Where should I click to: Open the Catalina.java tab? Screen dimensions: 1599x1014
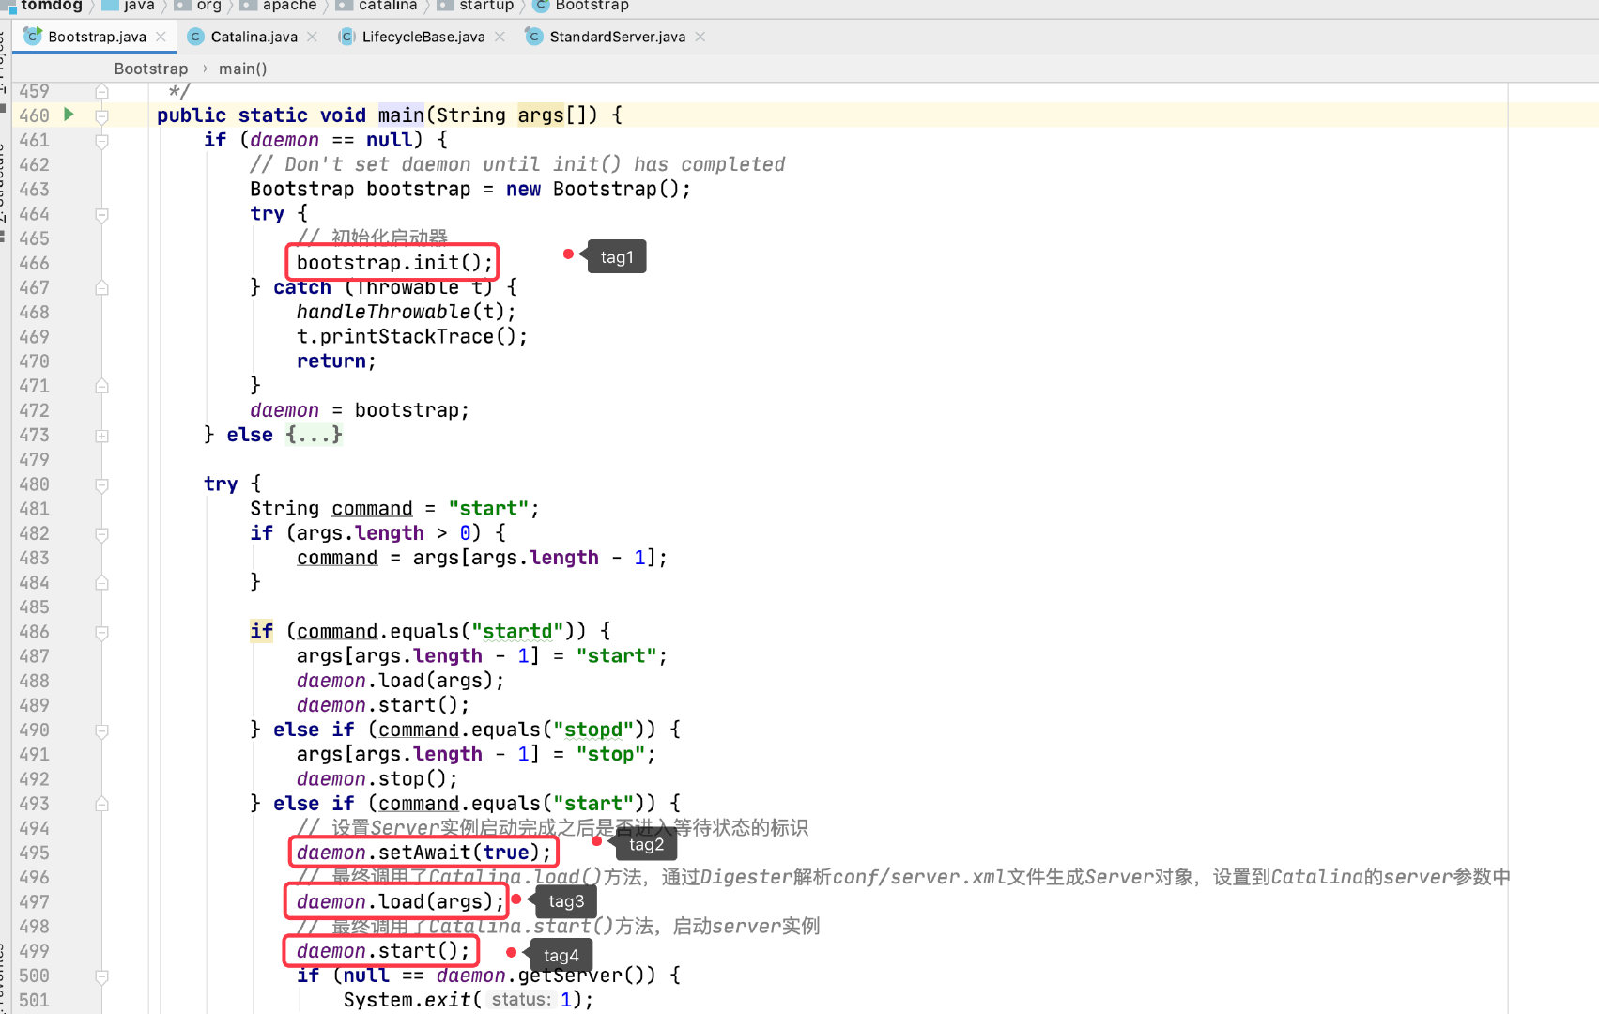(254, 37)
